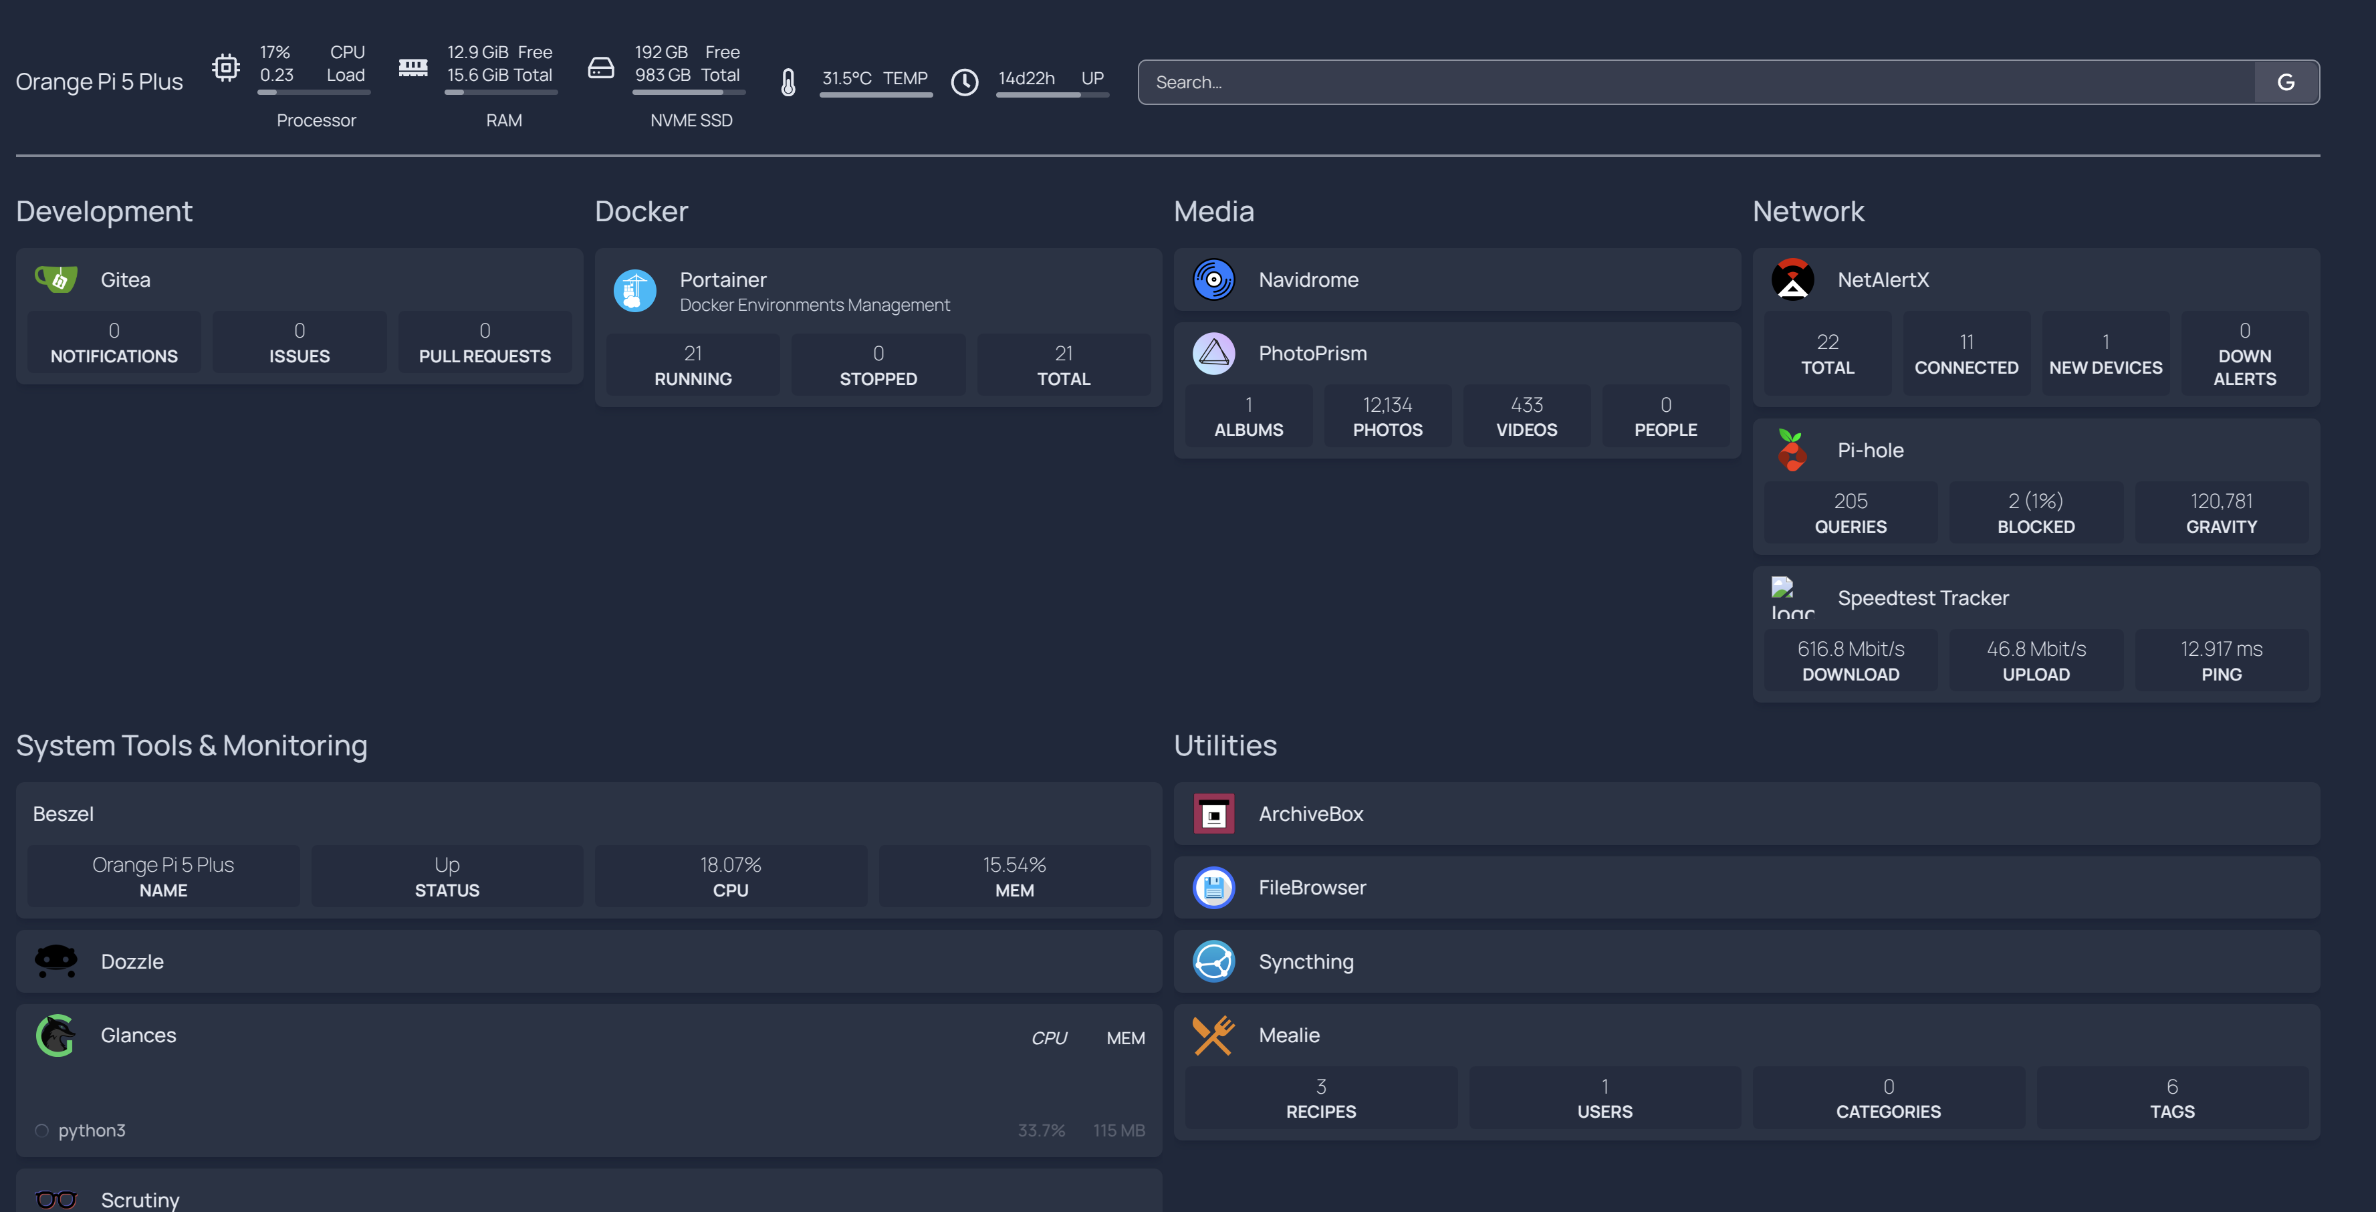
Task: Click the uptime clock icon
Action: [x=965, y=82]
